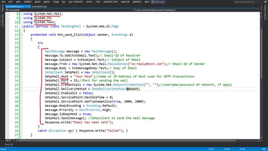The width and height of the screenshot is (268, 151).
Task: Click the "Your Host" string literal
Action: [84, 76]
